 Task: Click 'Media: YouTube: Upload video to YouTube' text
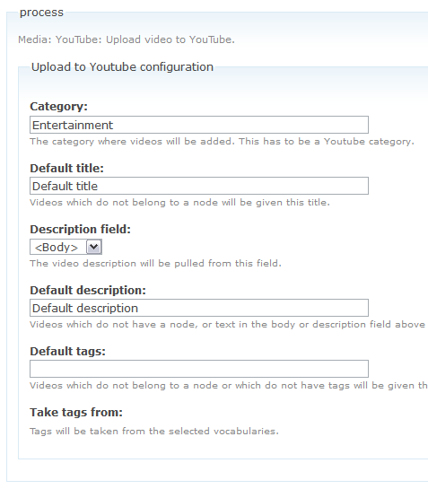click(127, 39)
